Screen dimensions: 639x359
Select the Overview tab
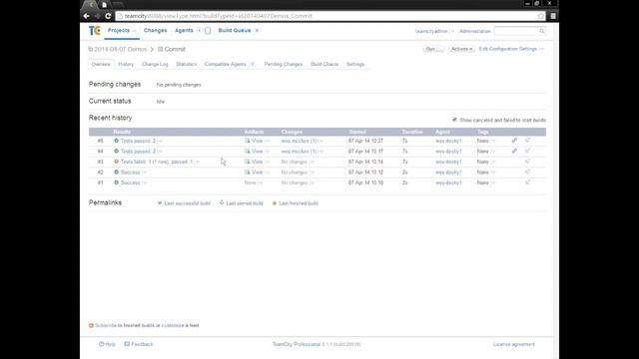(x=101, y=64)
